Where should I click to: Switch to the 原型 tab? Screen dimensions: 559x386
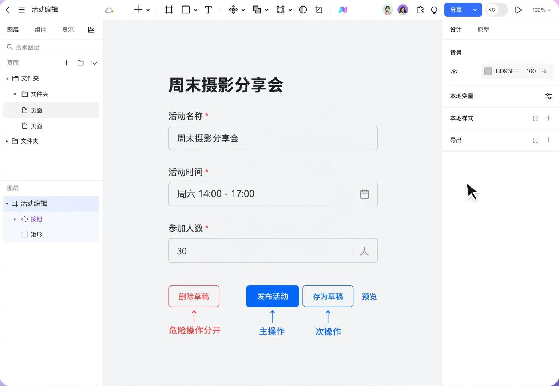tap(483, 30)
